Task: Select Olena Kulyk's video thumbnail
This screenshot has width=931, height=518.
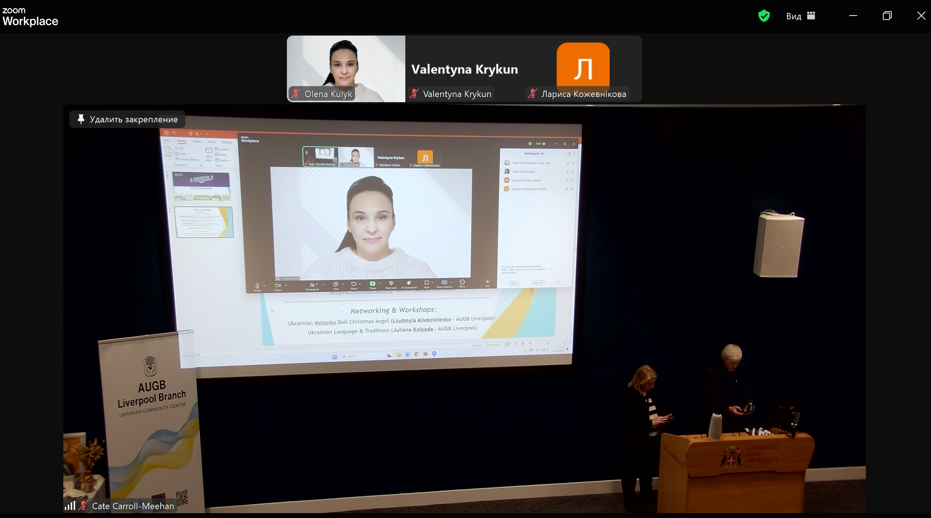Action: pos(346,69)
